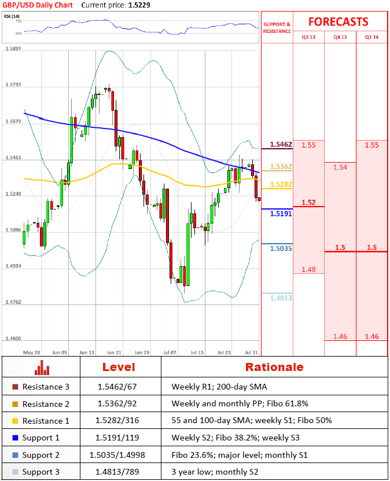Click the red bar chart icon in table header
390x481 pixels.
[x=42, y=367]
